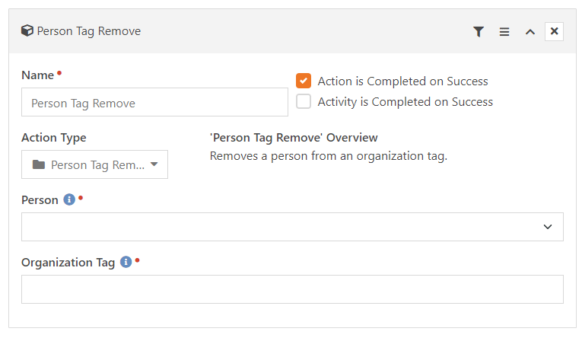Image resolution: width=582 pixels, height=338 pixels.
Task: Open the Person attribute dropdown
Action: tap(292, 227)
